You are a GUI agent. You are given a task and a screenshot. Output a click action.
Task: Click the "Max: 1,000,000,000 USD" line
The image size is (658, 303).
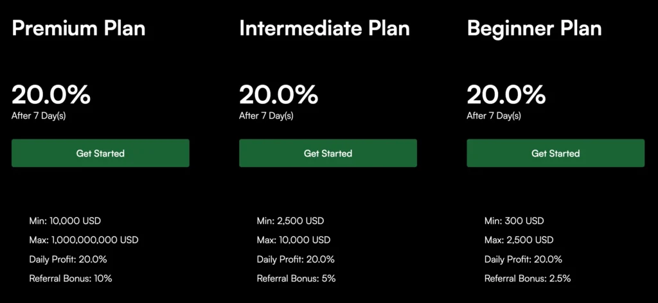pyautogui.click(x=84, y=240)
